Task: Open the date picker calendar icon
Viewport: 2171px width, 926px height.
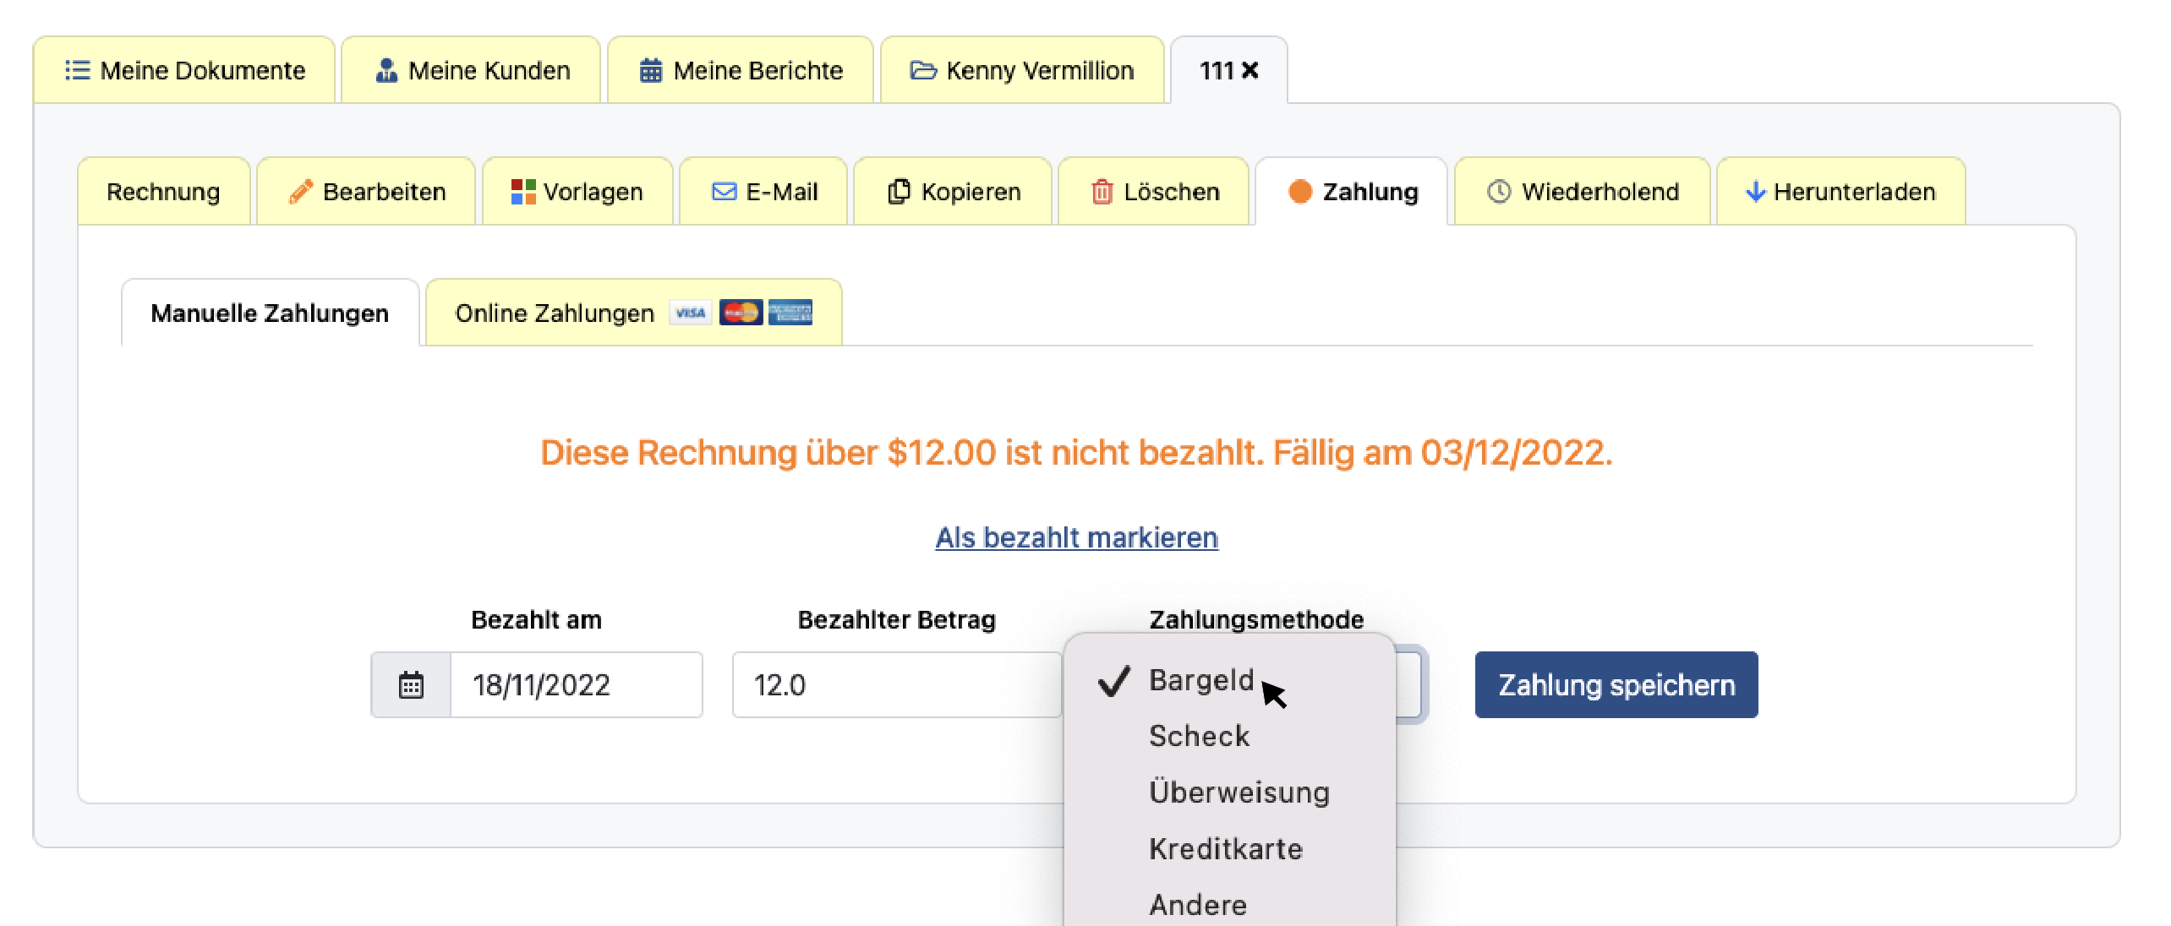Action: tap(411, 684)
